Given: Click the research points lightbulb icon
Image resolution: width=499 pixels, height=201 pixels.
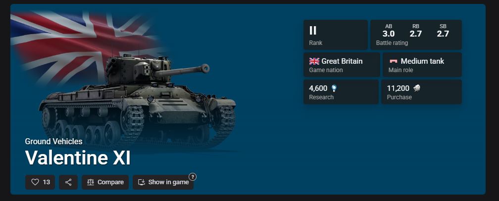Looking at the screenshot, I should pyautogui.click(x=334, y=88).
